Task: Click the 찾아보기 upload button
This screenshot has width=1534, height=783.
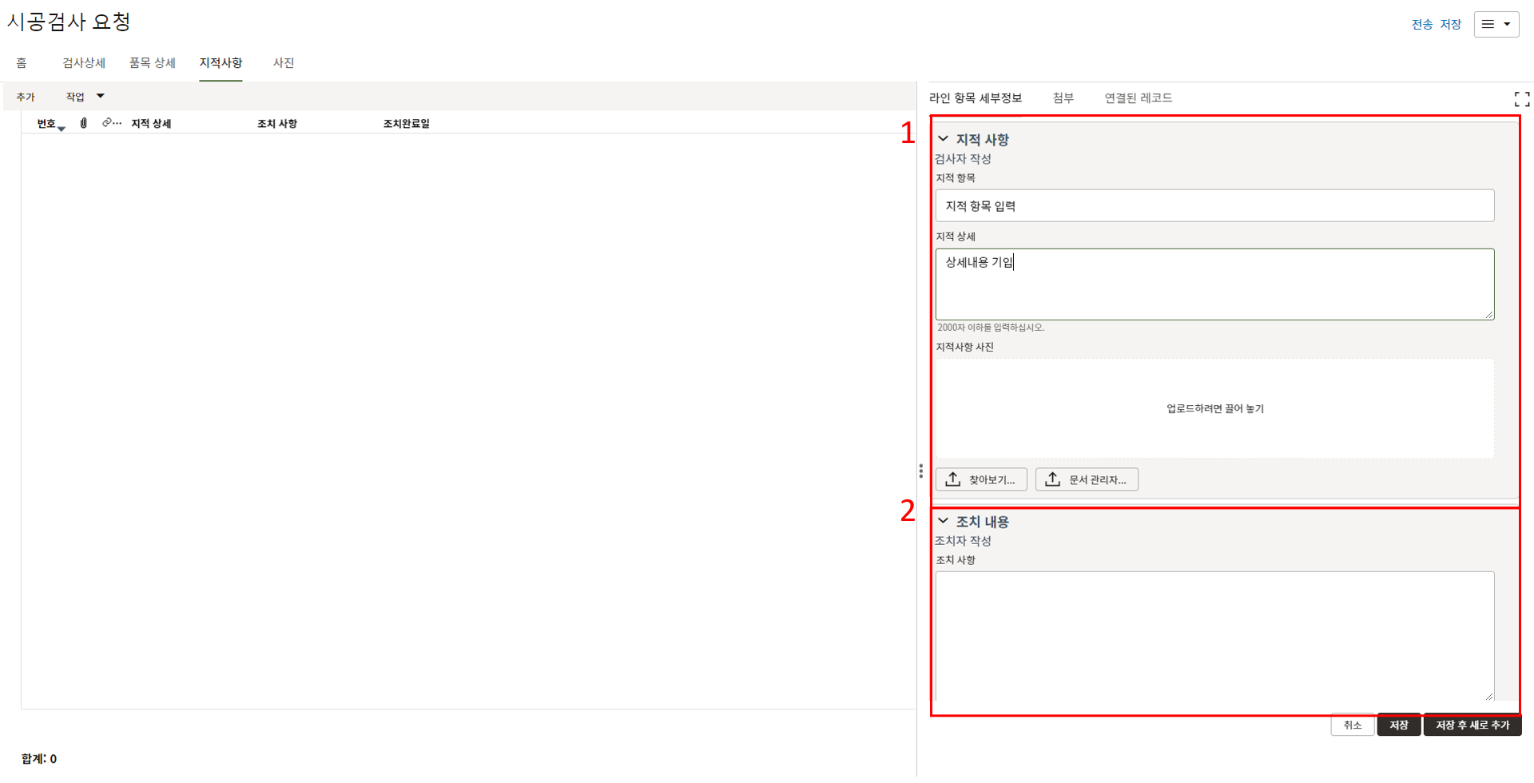Action: (981, 479)
